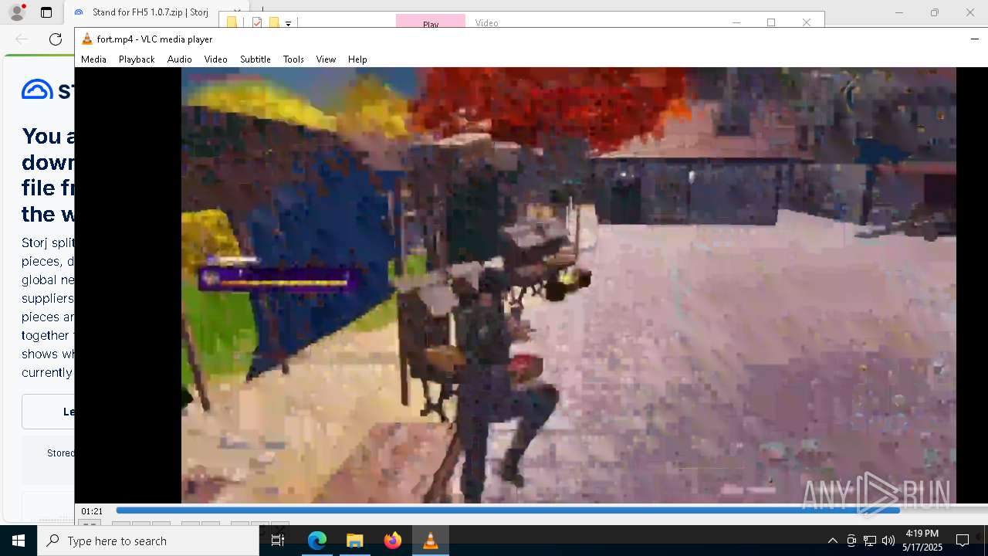
Task: Click the Storj logo on the web page
Action: point(48,90)
